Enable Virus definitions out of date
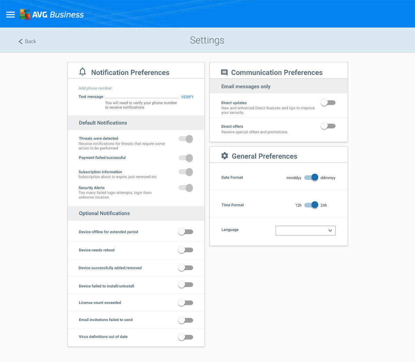Viewport: 415px width, 362px height. point(186,337)
